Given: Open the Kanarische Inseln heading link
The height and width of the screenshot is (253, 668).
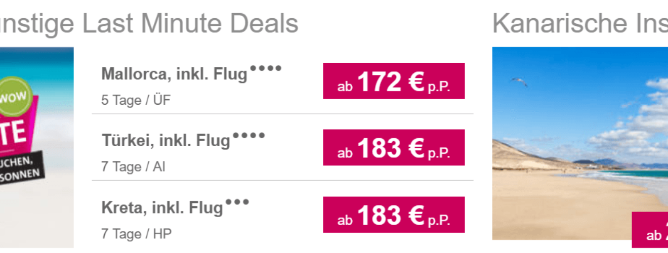Looking at the screenshot, I should click(580, 23).
